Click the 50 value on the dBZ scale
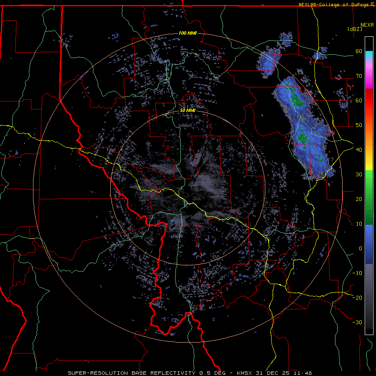Image resolution: width=376 pixels, height=376 pixels. click(x=359, y=125)
